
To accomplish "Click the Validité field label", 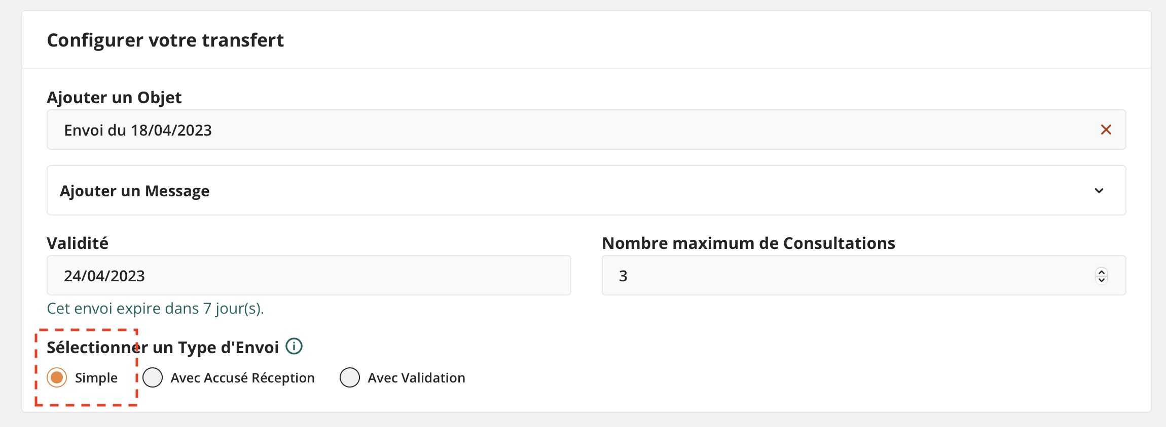I will tap(78, 243).
